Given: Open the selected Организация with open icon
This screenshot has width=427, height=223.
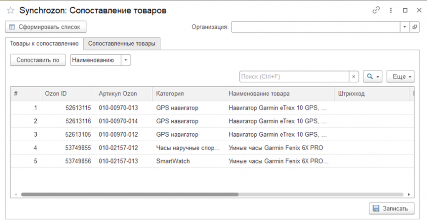Looking at the screenshot, I should point(415,27).
